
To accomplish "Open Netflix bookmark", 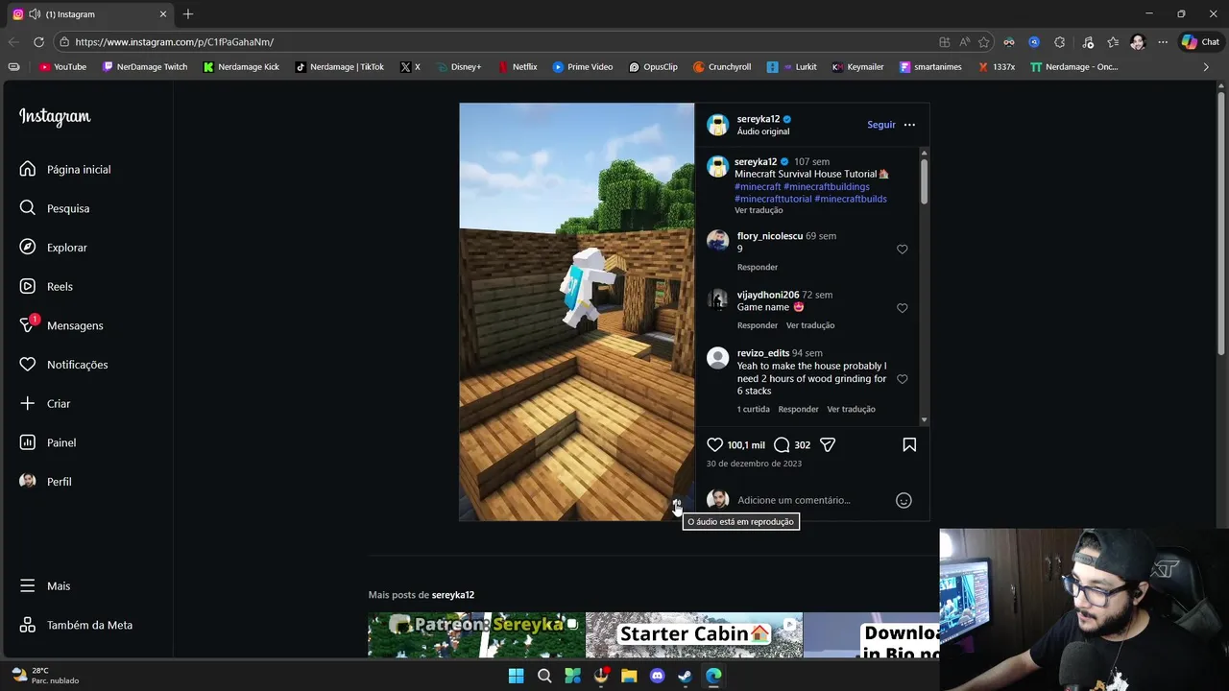I will click(x=517, y=67).
